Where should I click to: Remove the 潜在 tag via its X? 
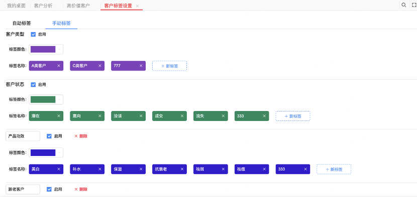click(x=59, y=115)
